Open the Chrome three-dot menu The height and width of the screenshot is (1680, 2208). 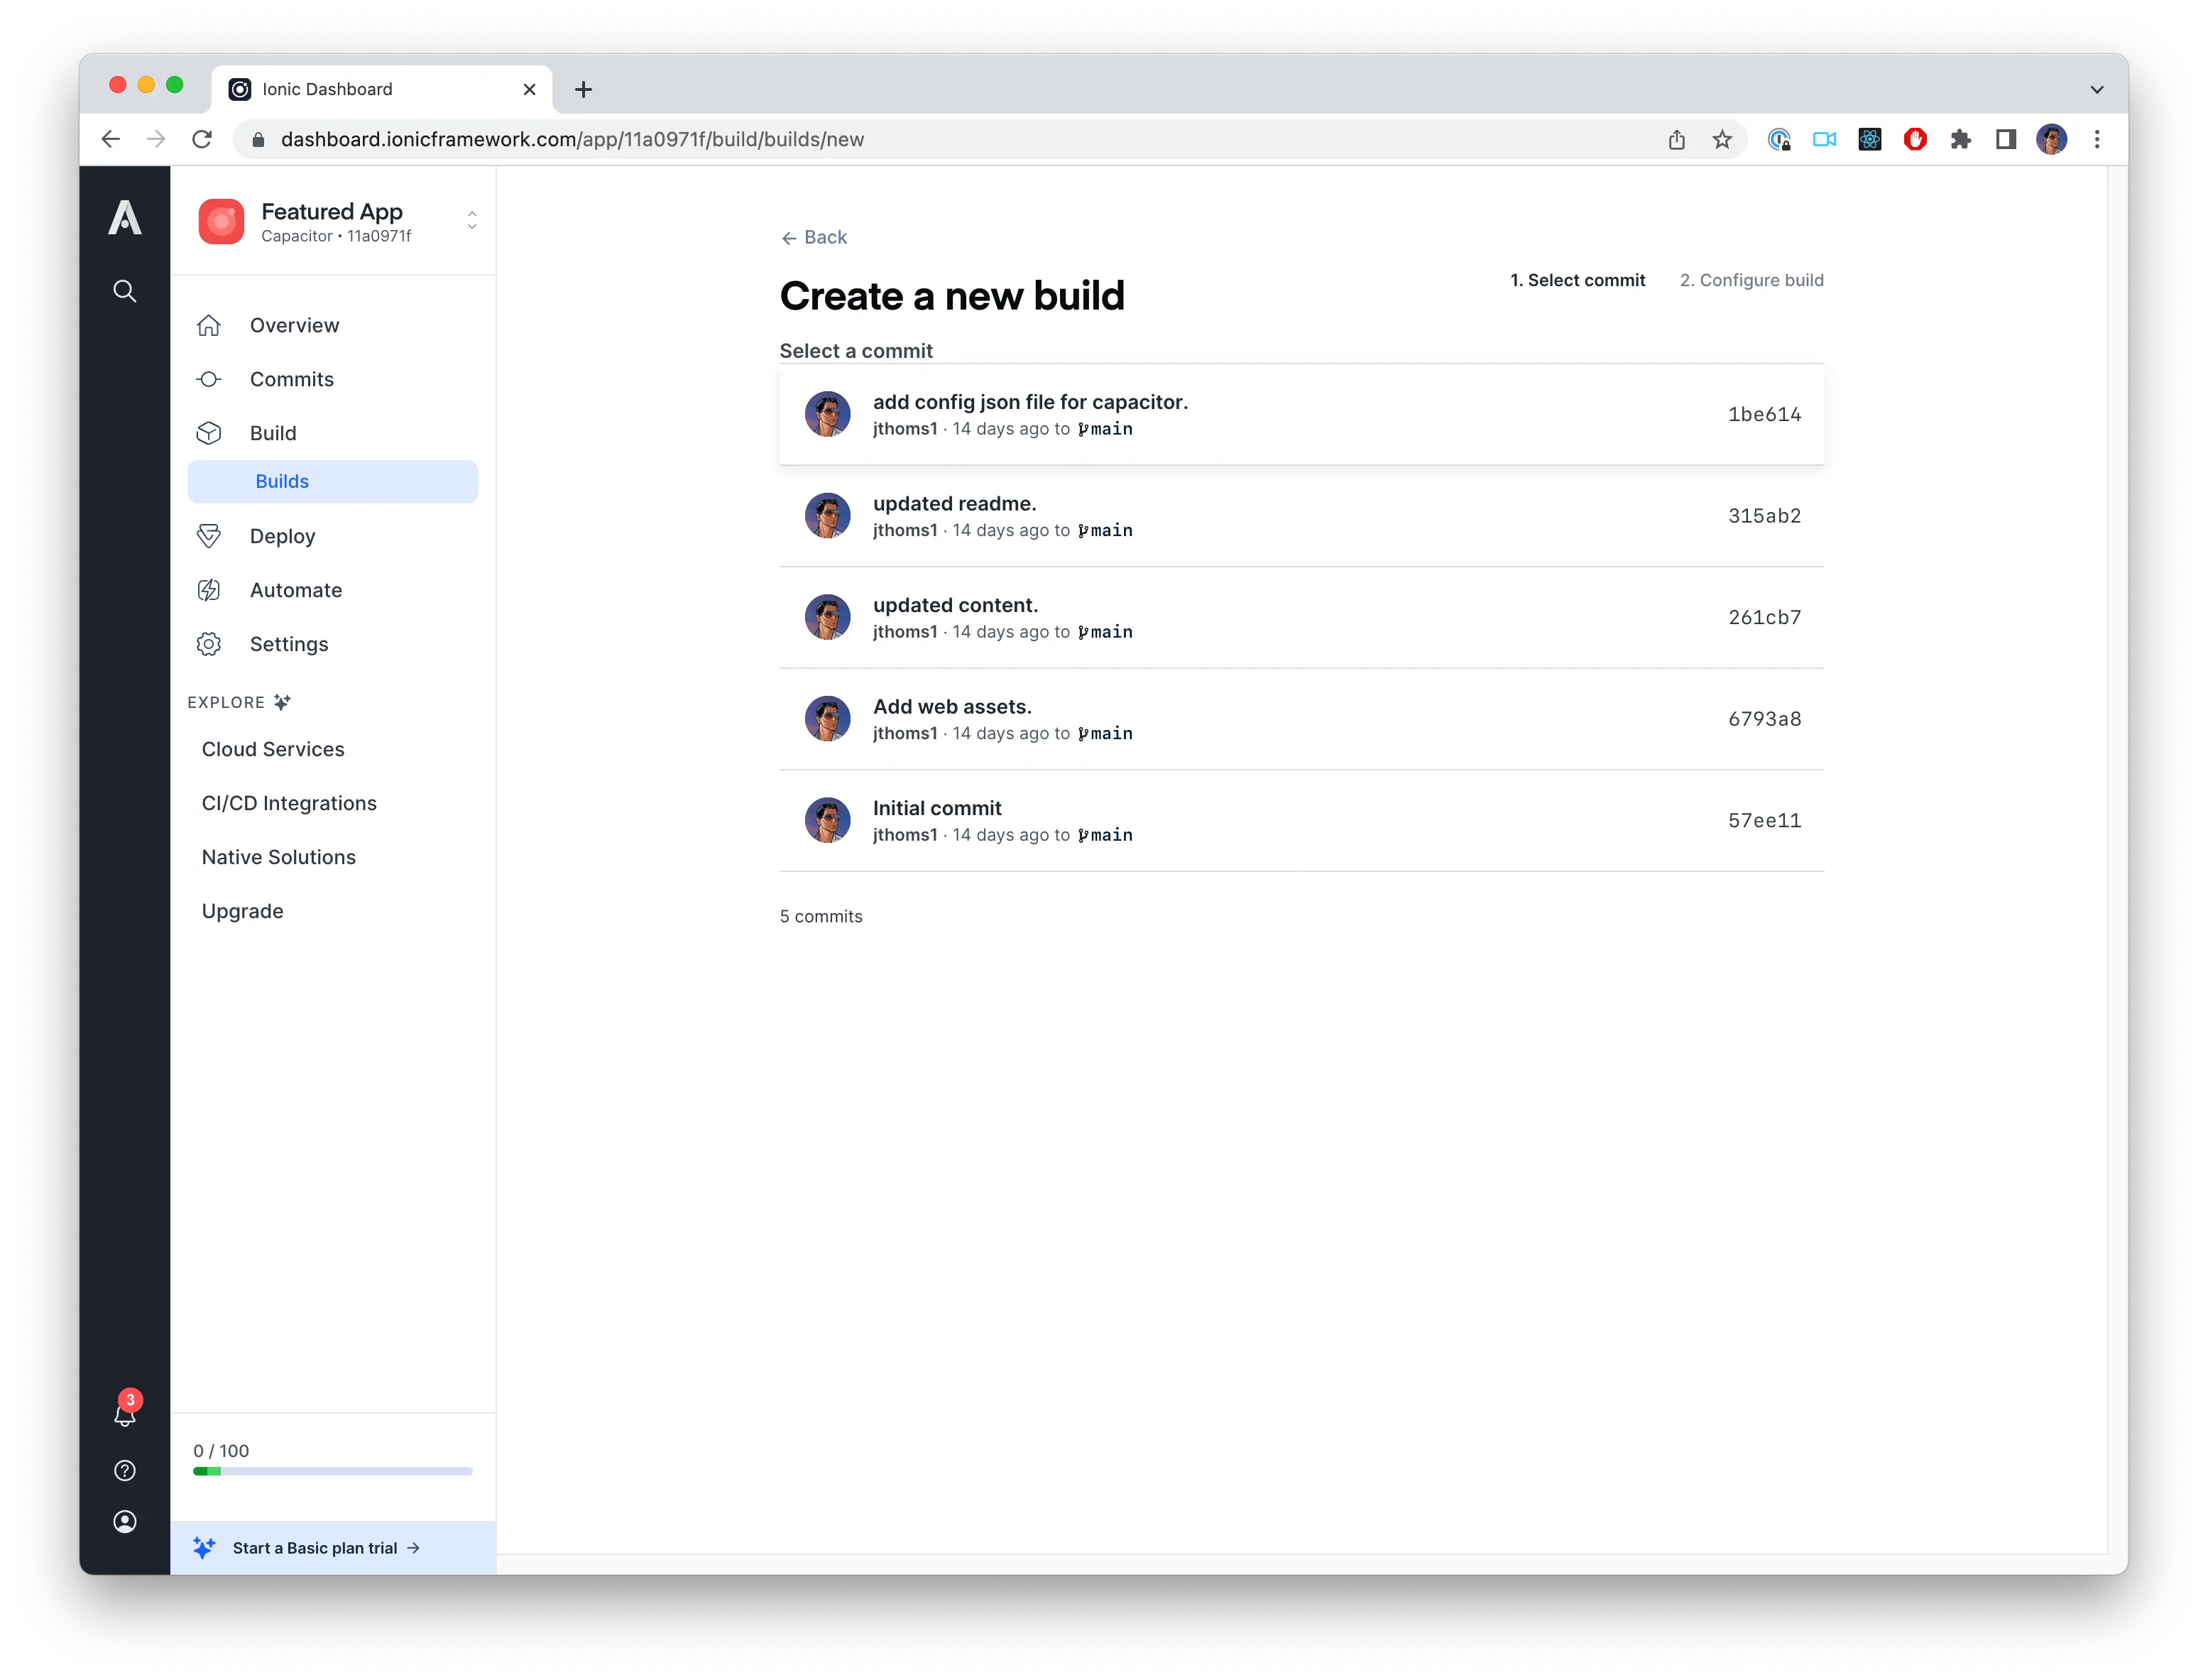[x=2096, y=140]
